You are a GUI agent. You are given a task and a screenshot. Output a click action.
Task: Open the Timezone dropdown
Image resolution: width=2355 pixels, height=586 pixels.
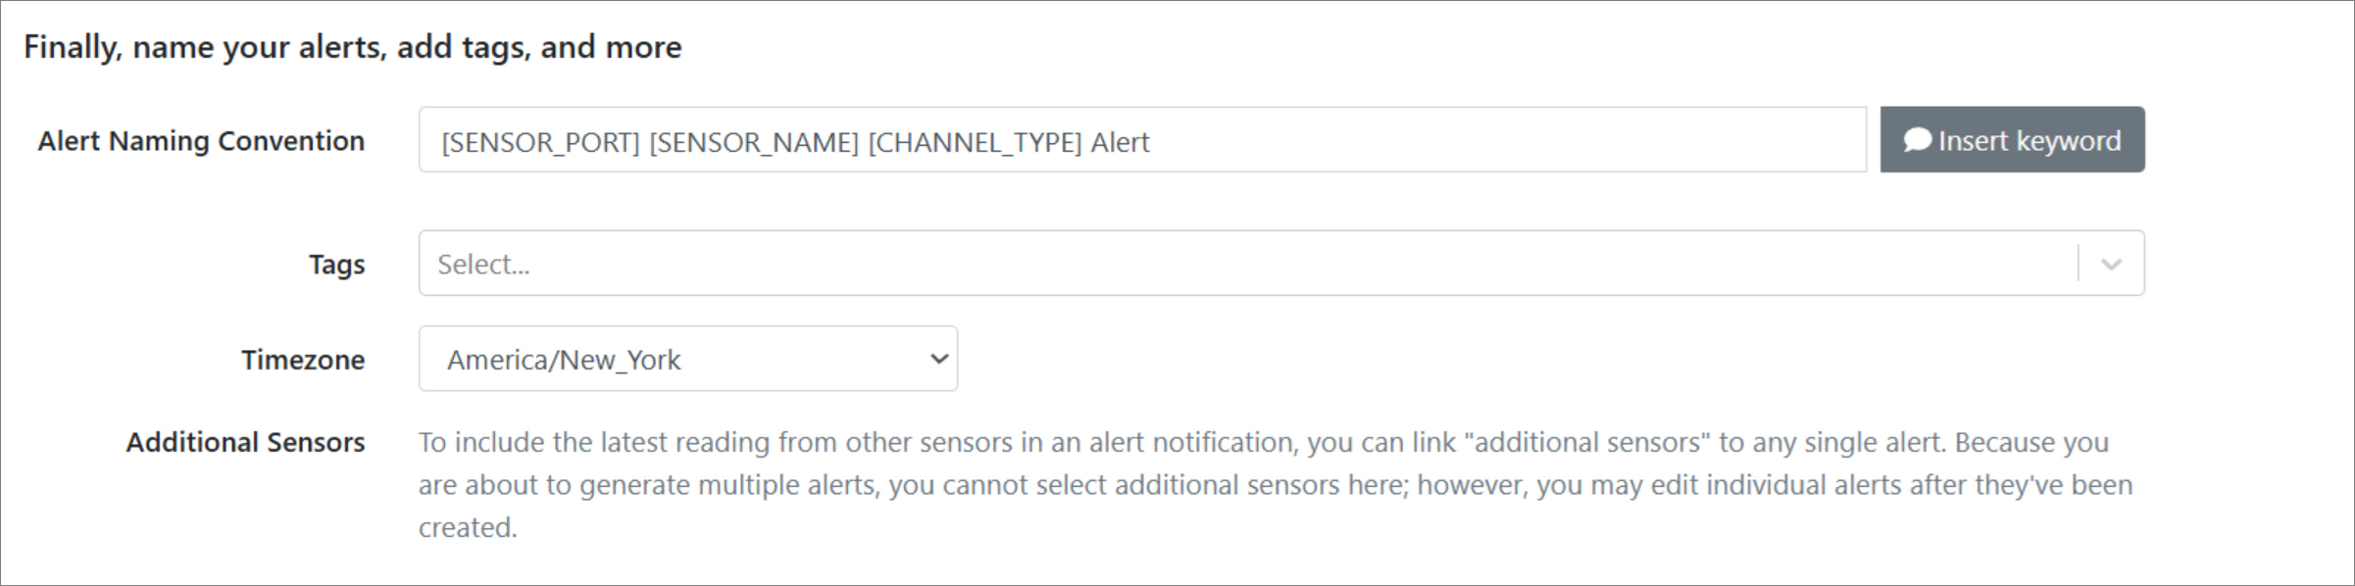point(687,359)
